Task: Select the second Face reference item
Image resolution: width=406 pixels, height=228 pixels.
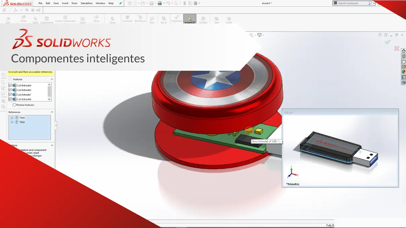Action: 22,122
